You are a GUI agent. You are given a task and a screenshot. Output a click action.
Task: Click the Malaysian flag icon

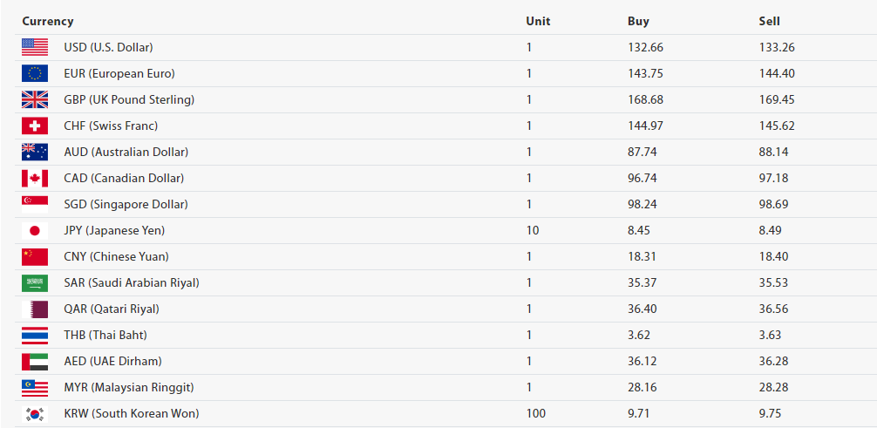click(x=35, y=387)
